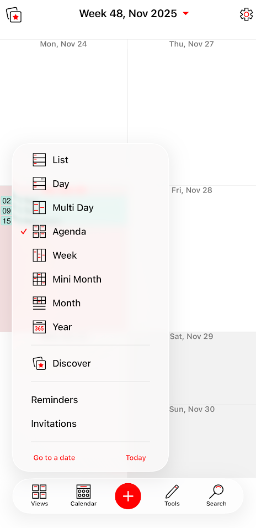Tap the Discover star icon in header

coord(14,15)
